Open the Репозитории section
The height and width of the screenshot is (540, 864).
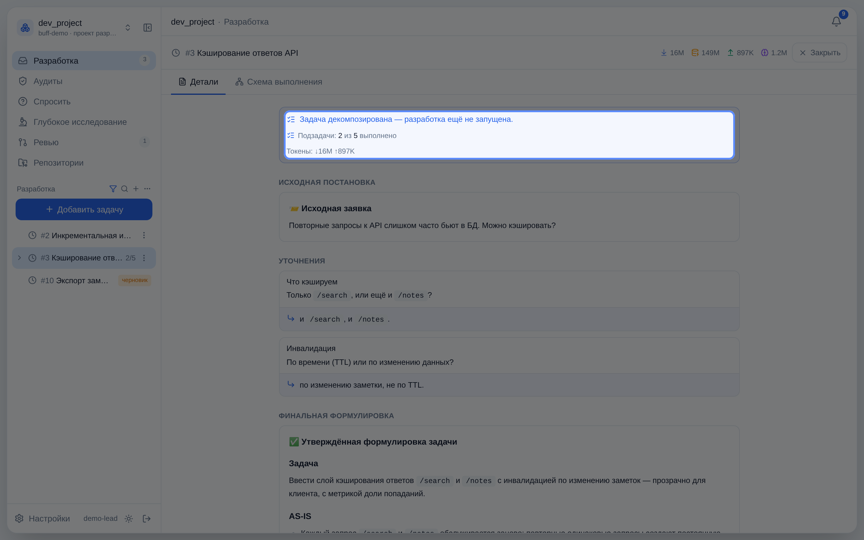(x=84, y=163)
